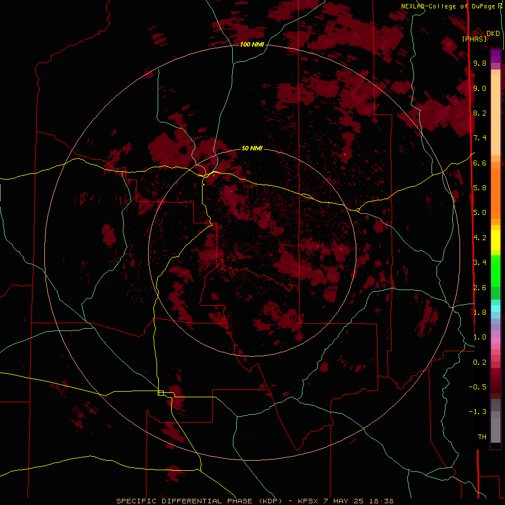505x505 pixels.
Task: Click the 18:38 timestamp
Action: (382, 501)
